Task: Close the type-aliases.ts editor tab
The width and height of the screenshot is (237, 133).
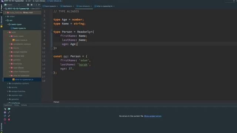Action: pyautogui.click(x=91, y=6)
